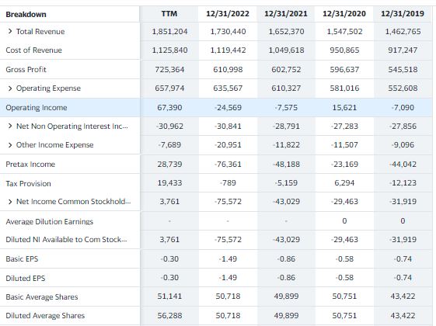The width and height of the screenshot is (436, 326).
Task: Click the Gross Profit row label
Action: (x=26, y=69)
